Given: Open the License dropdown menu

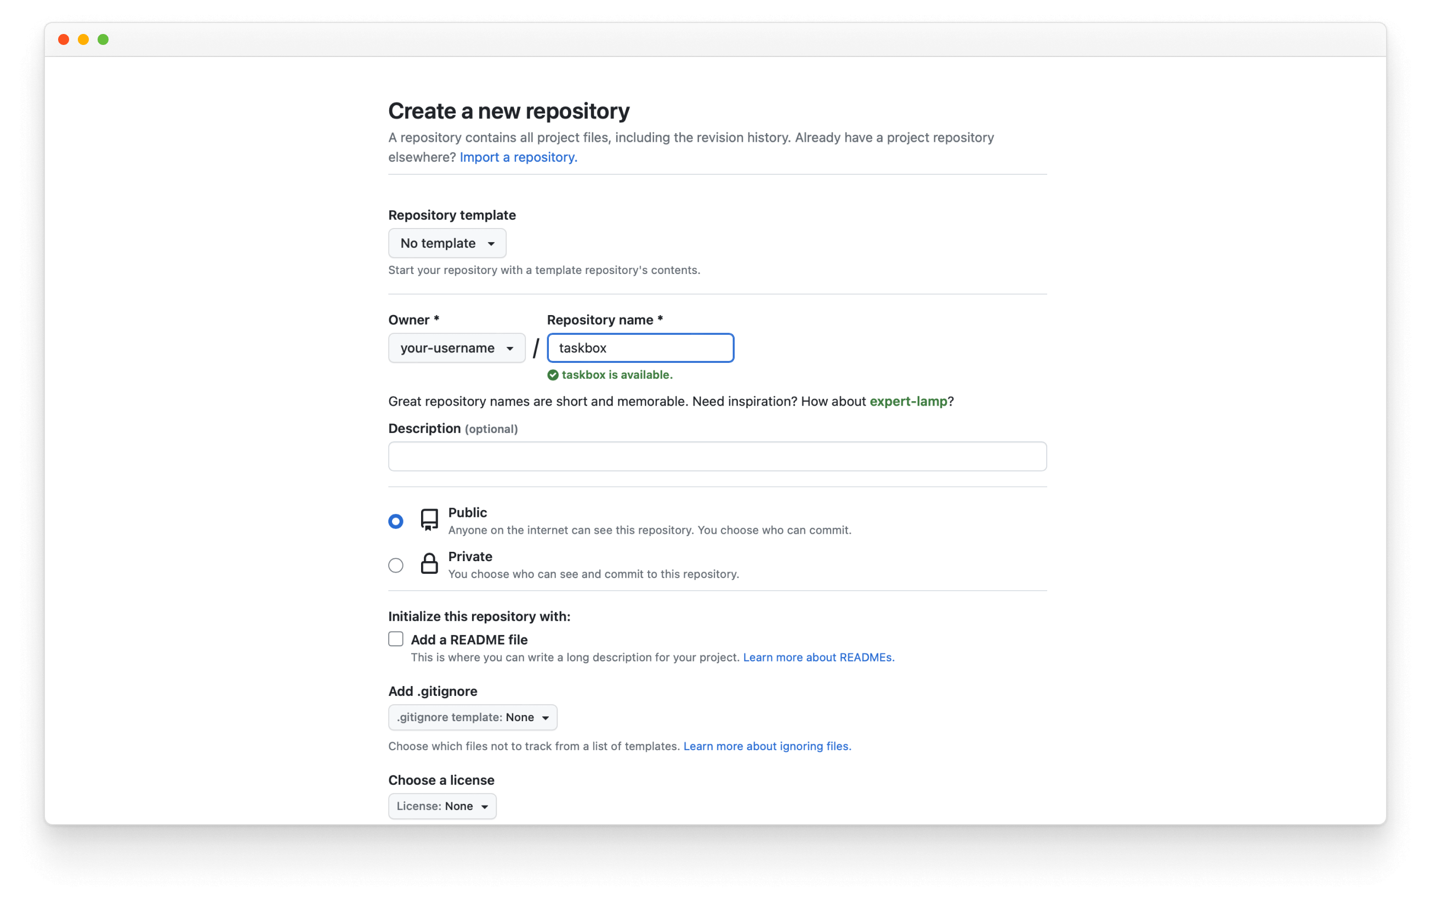Looking at the screenshot, I should coord(442,806).
